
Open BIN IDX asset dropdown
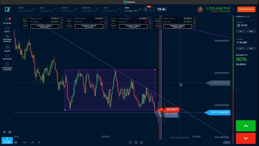97,9
